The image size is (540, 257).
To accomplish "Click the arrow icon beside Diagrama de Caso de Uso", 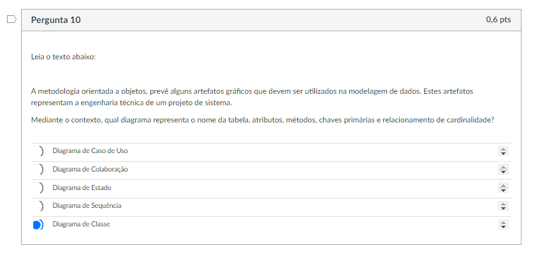I will (503, 151).
